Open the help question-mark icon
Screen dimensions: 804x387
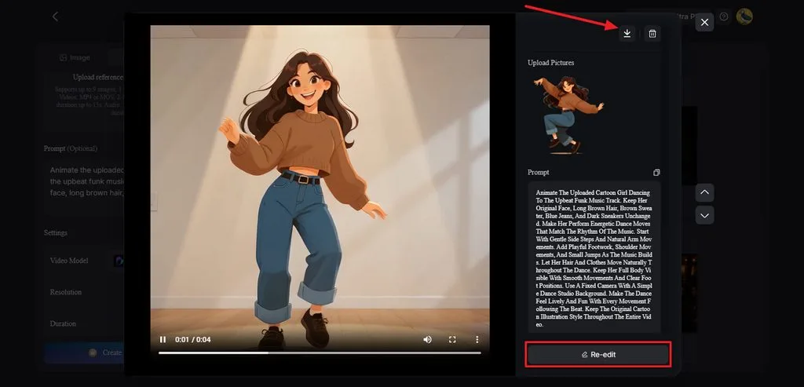tap(723, 16)
